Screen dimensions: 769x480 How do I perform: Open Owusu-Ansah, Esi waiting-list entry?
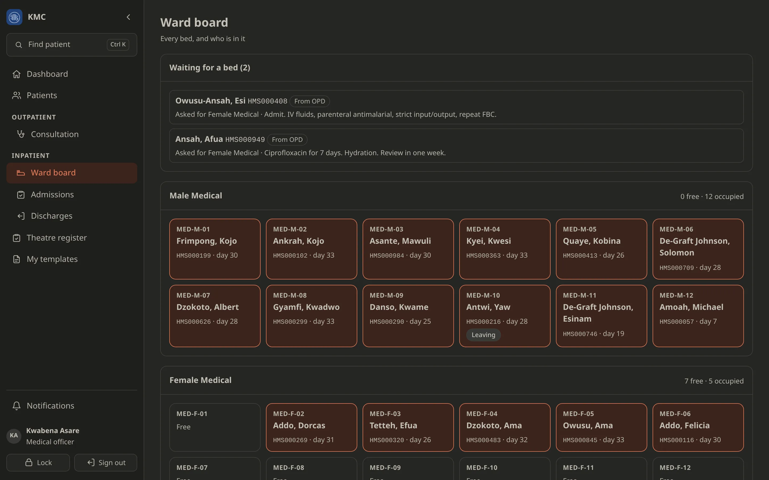coord(456,107)
